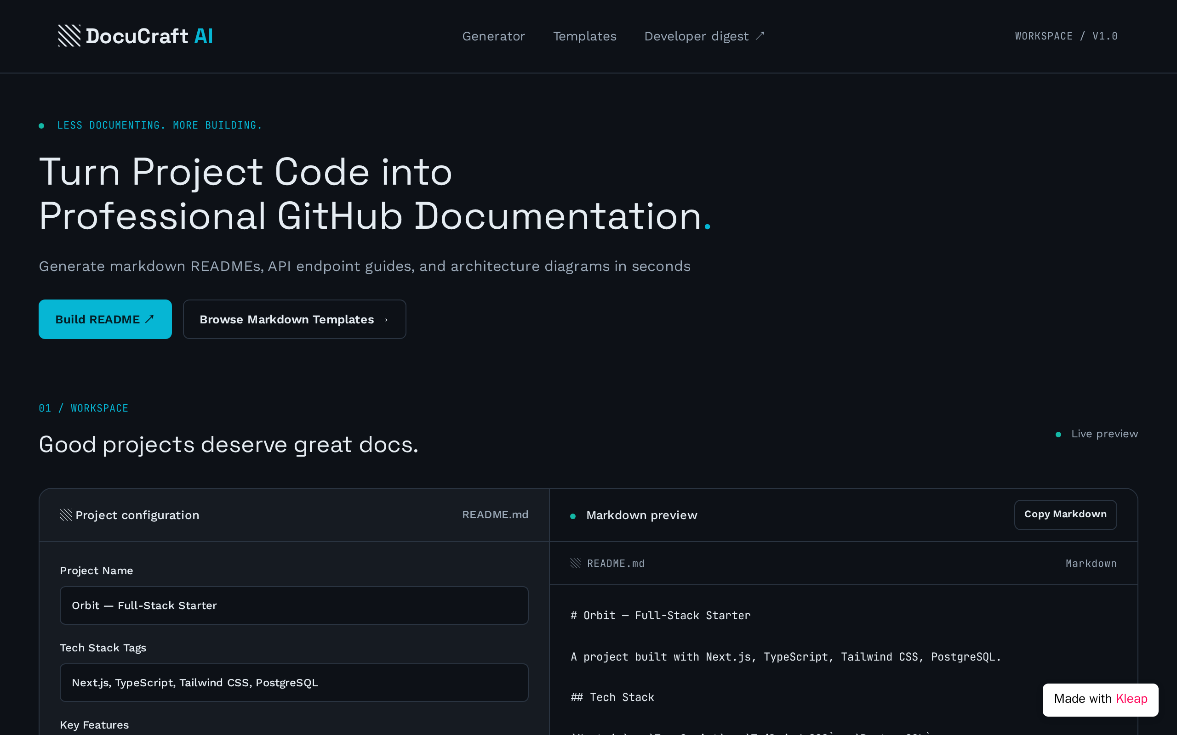The width and height of the screenshot is (1177, 735).
Task: Click the Copy Markdown button
Action: [1065, 514]
